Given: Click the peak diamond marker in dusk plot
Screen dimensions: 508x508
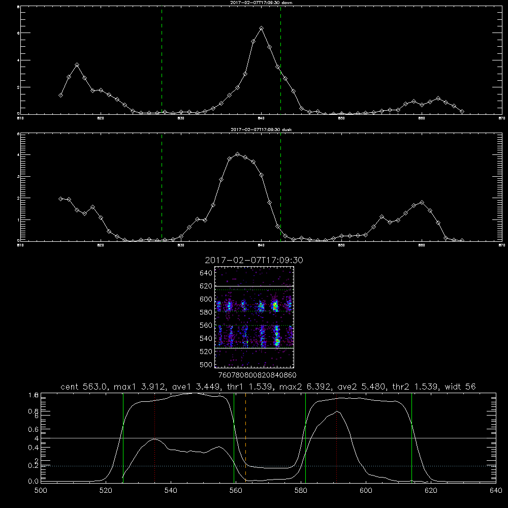Looking at the screenshot, I should 237,154.
